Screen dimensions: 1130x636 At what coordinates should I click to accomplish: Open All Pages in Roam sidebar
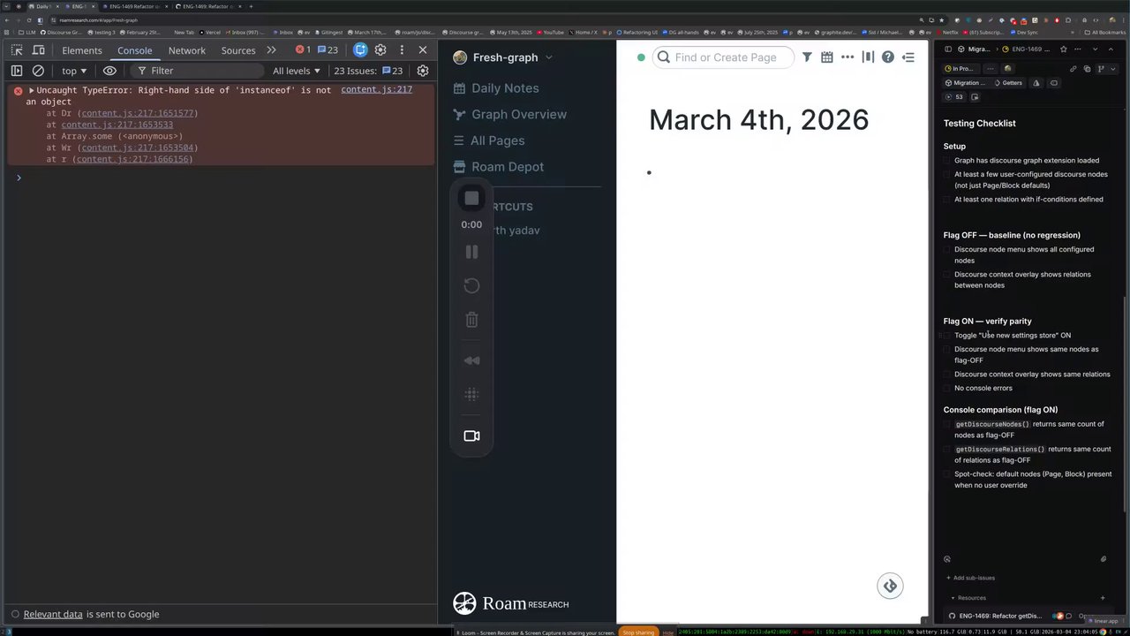(x=489, y=140)
